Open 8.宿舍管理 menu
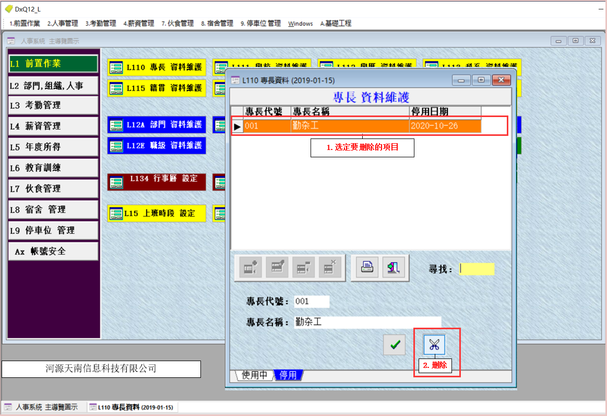607x416 pixels. 217,24
